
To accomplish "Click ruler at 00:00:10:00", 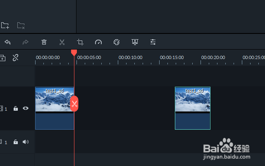I will click(131, 57).
